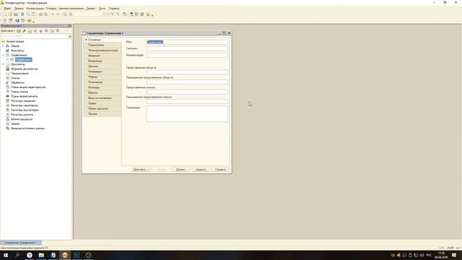Click the red Delete cross in tree toolbar

pos(35,31)
